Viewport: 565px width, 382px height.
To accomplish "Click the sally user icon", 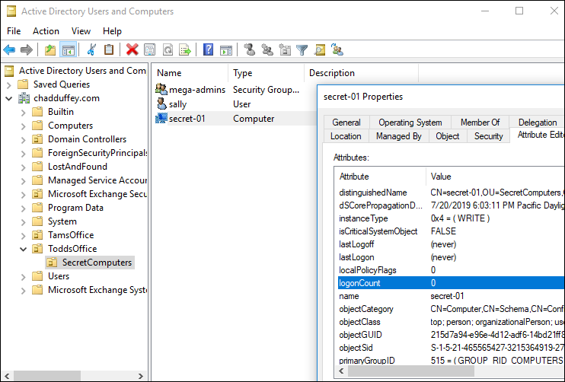I will click(x=161, y=103).
